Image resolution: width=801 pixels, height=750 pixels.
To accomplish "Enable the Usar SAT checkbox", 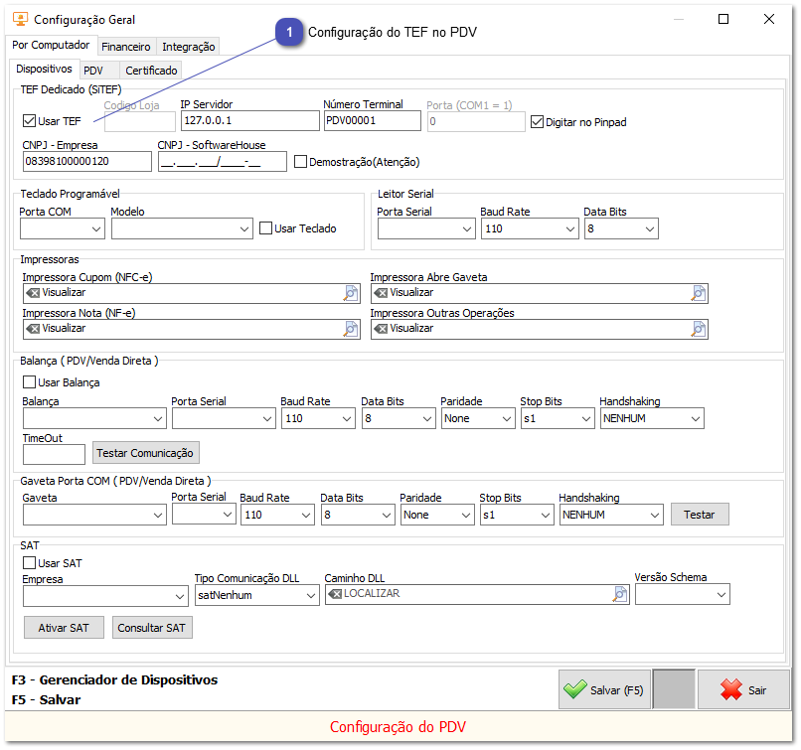I will [x=27, y=562].
